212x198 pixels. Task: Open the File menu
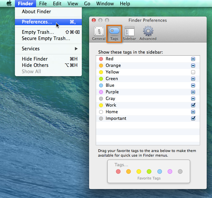click(x=43, y=4)
